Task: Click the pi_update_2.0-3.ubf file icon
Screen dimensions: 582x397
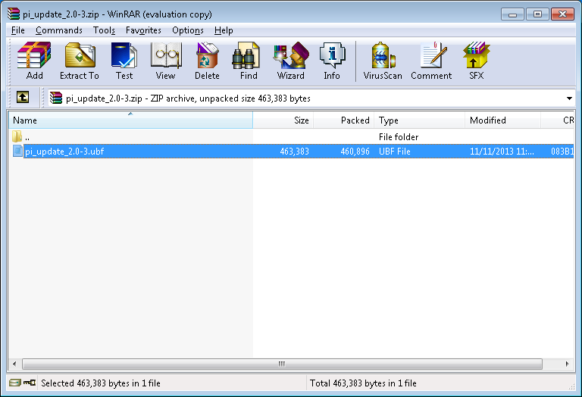Action: [17, 151]
